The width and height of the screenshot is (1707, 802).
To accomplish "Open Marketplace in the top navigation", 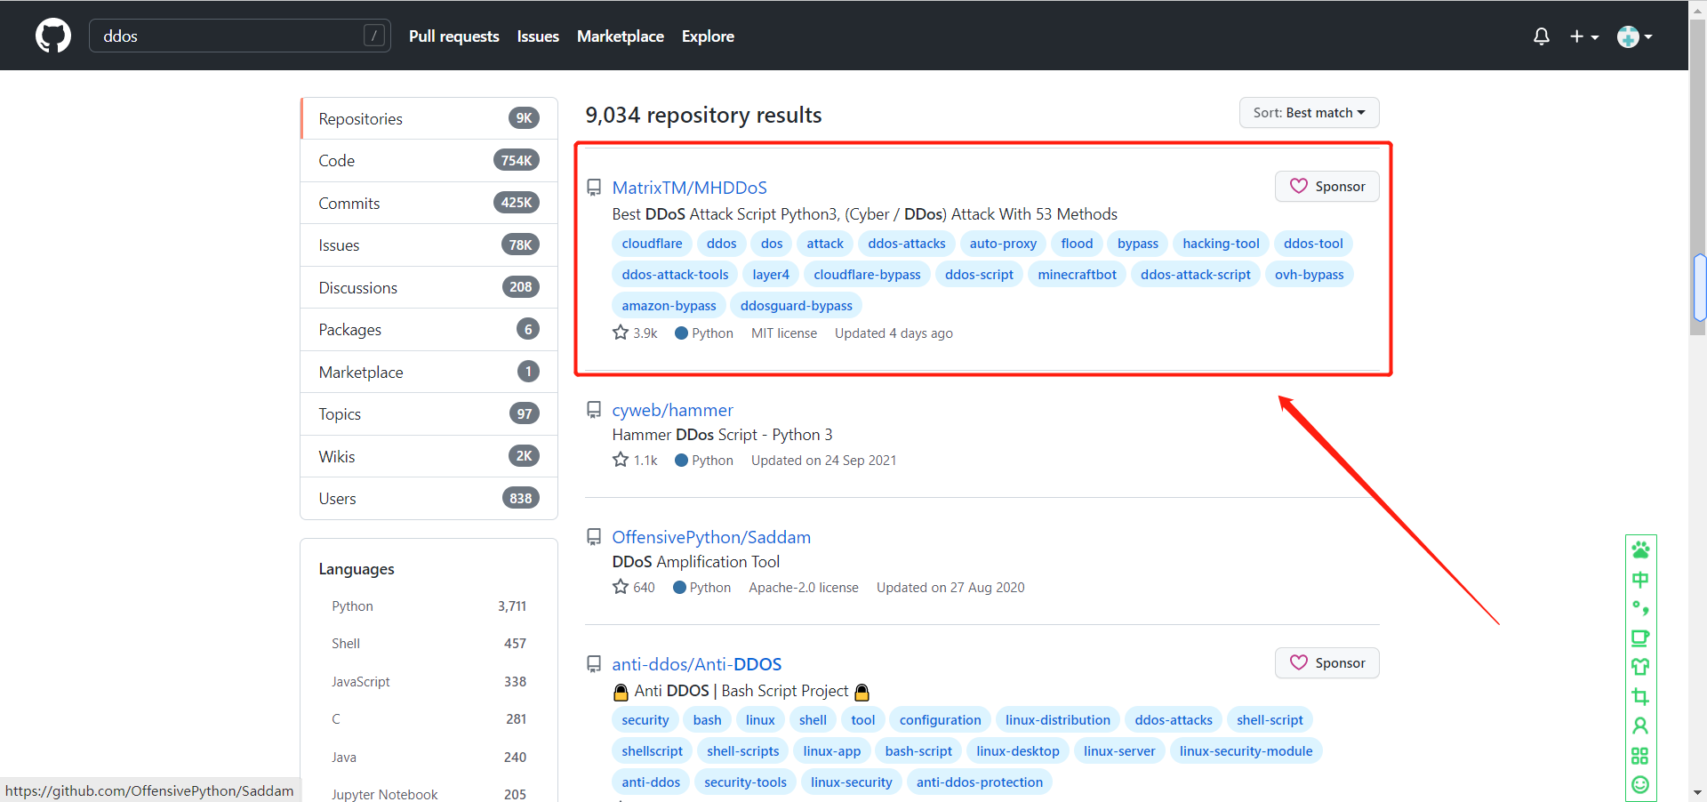I will [x=621, y=36].
